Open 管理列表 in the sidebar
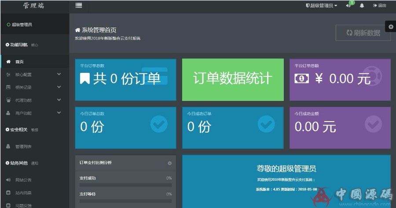Screen dimensions: 396x208 [35, 146]
